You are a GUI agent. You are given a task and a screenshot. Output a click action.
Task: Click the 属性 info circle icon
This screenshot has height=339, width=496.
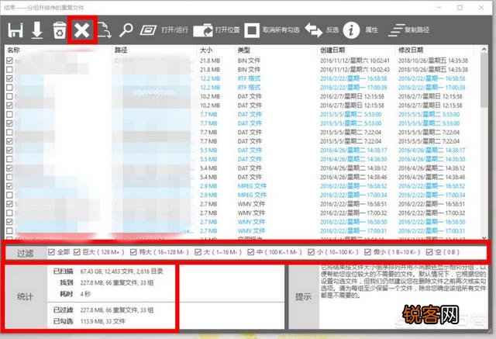coord(351,30)
